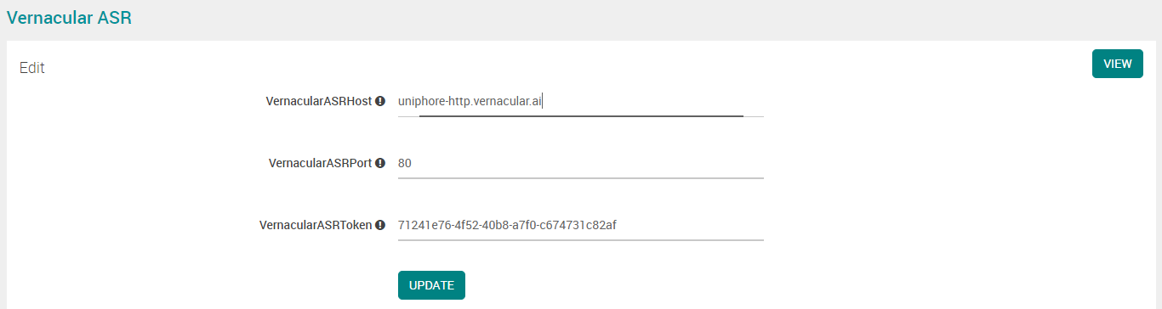This screenshot has height=309, width=1162.
Task: Place cursor in uniphore-http.vernacular.ai text
Action: pos(470,102)
